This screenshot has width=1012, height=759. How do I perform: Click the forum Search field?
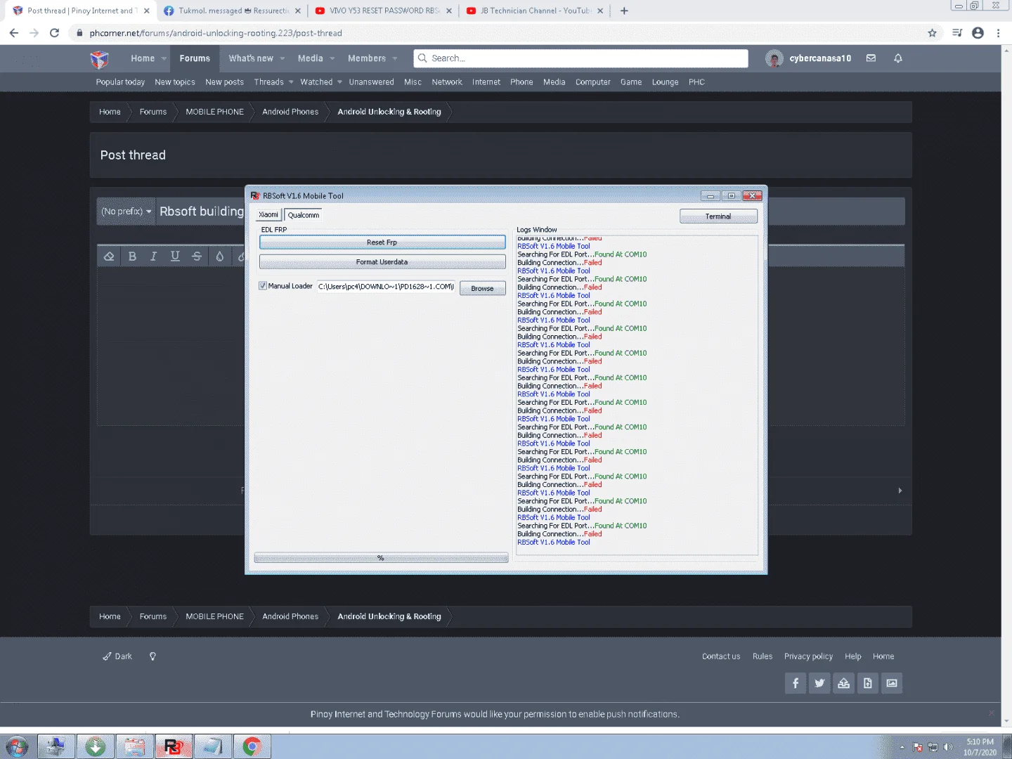581,58
